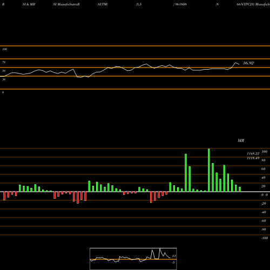
Task: Click the 50 level label in RSI panel
Action: point(4,71)
